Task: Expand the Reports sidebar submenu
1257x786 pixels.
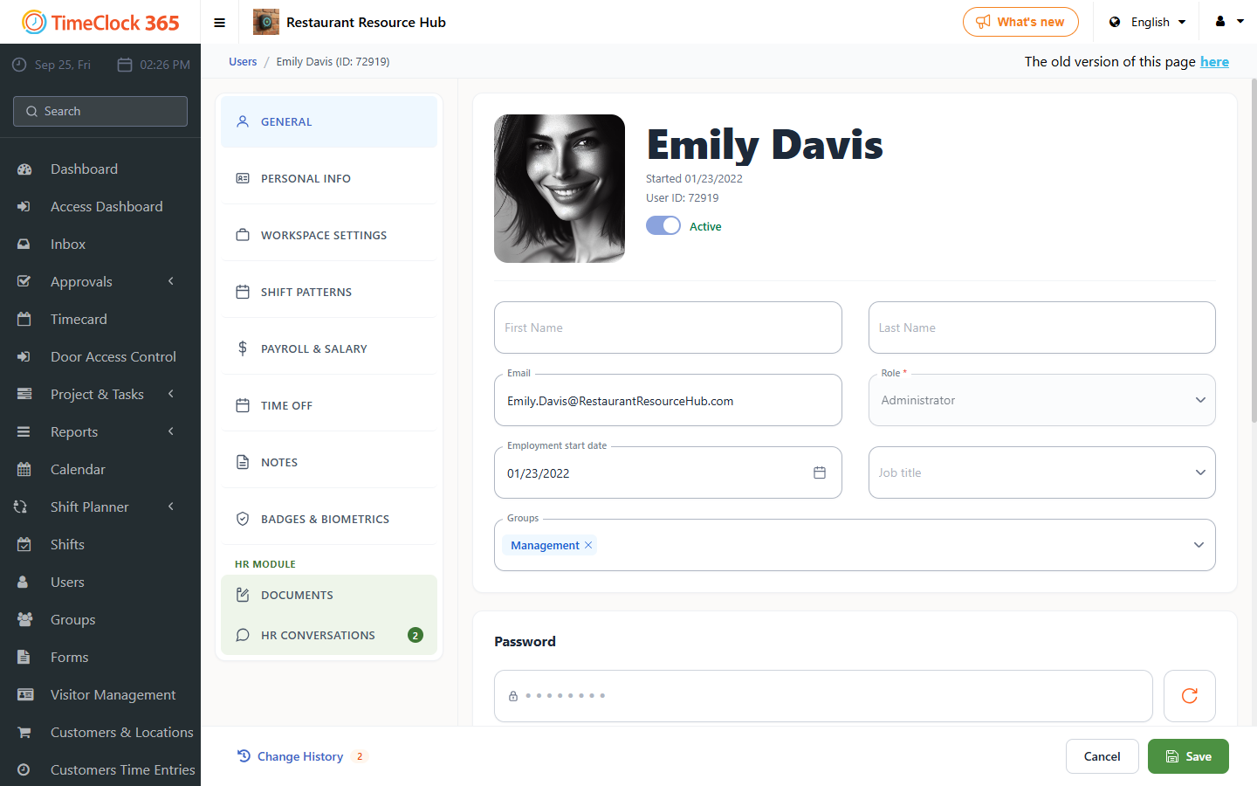Action: coord(171,431)
